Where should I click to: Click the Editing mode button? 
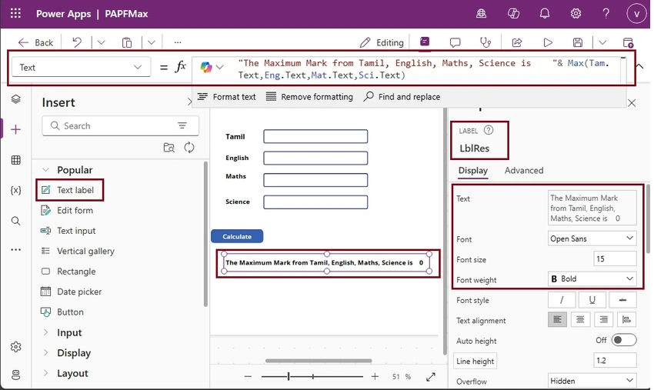pos(382,42)
